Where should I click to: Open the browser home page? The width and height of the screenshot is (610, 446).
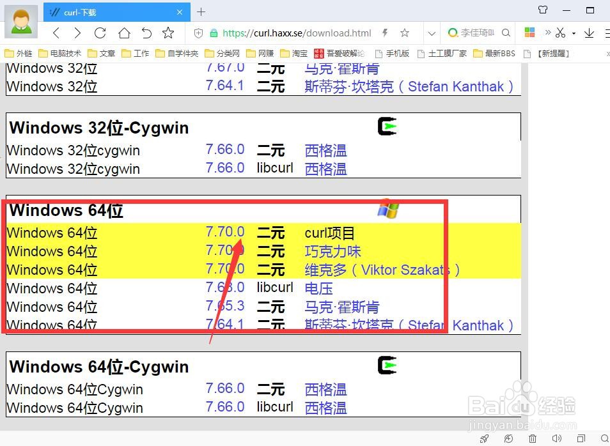click(124, 33)
